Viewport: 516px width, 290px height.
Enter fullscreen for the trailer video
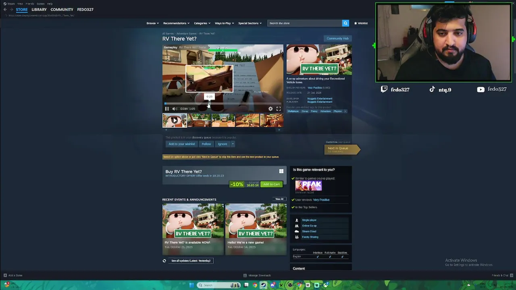pyautogui.click(x=279, y=109)
